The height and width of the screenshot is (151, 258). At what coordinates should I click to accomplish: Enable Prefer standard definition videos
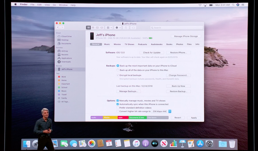(x=118, y=108)
